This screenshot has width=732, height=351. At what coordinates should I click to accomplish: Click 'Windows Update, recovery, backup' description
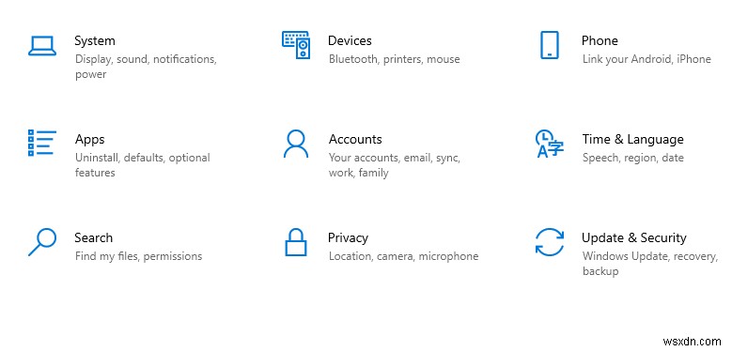650,264
